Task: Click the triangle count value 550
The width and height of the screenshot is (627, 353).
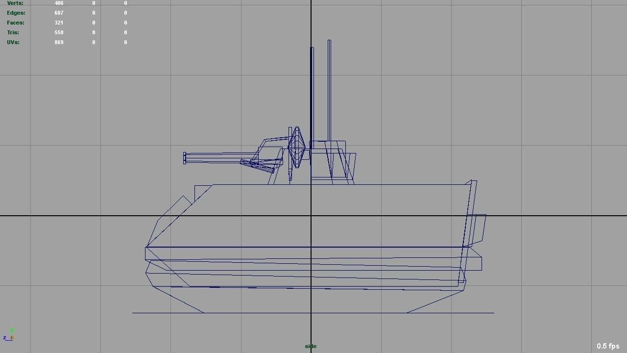Action: pos(59,32)
